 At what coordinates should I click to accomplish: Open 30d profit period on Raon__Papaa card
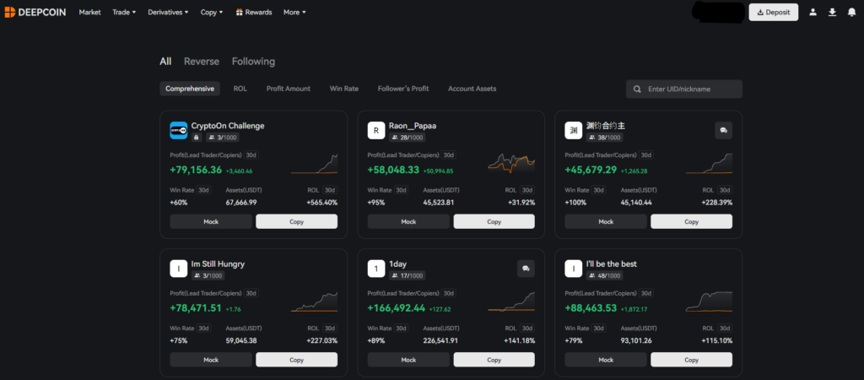coord(449,155)
